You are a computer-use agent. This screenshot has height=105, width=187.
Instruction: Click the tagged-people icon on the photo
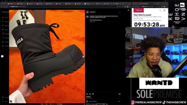click(11, 101)
